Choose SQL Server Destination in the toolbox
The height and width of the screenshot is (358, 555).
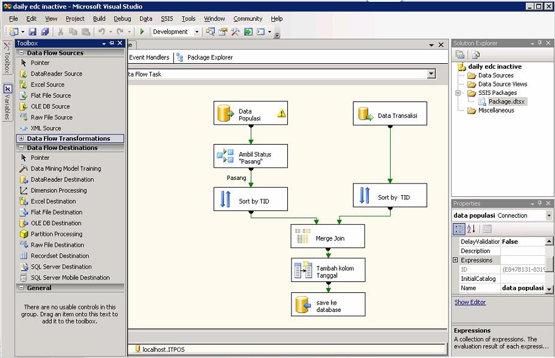tap(61, 267)
